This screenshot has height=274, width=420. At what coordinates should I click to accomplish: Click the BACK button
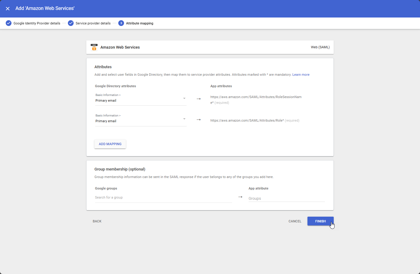[x=97, y=221]
